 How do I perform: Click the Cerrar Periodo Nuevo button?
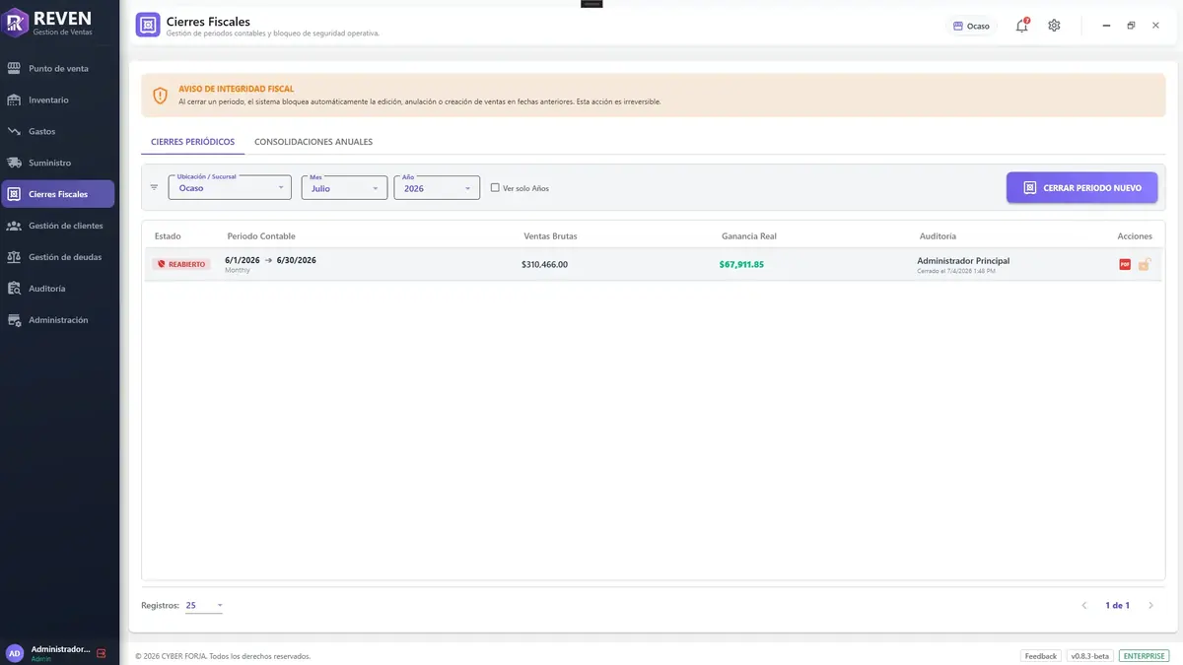click(x=1081, y=187)
